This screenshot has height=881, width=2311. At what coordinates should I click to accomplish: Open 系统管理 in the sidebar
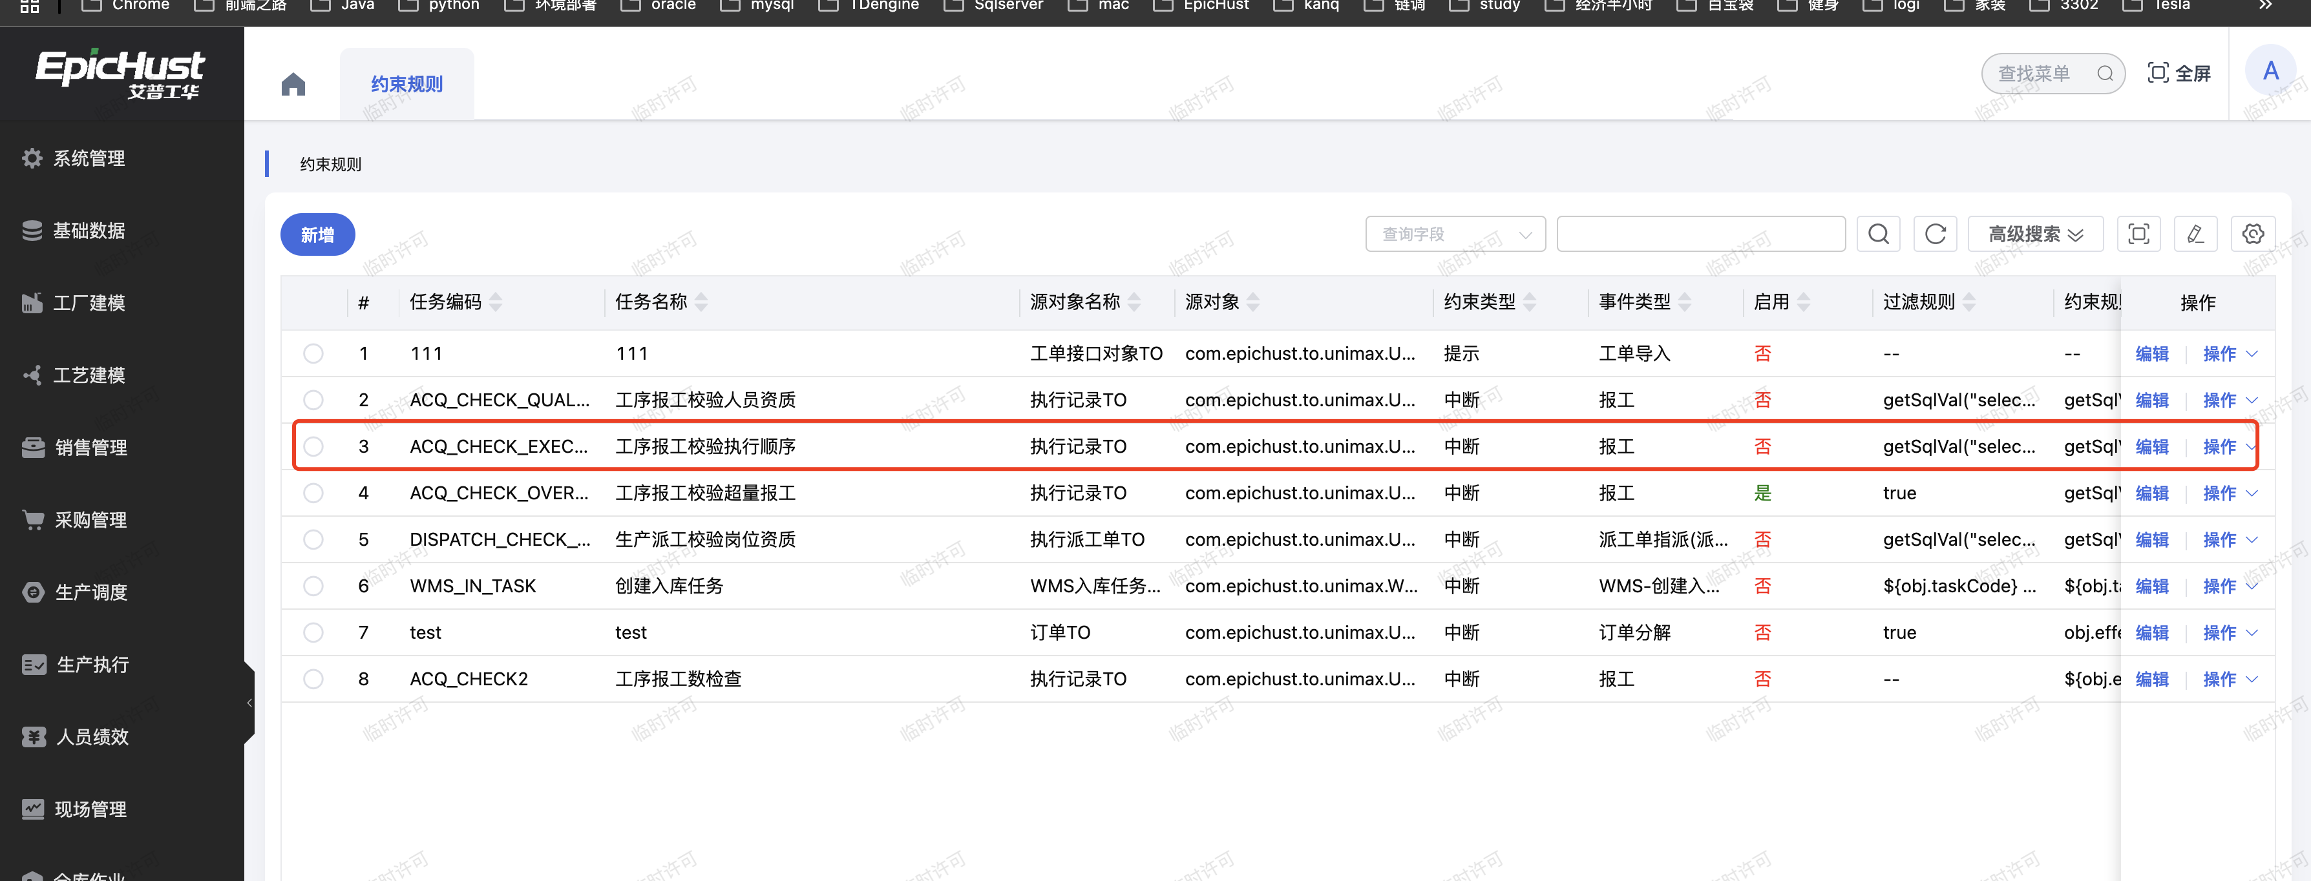pyautogui.click(x=88, y=159)
